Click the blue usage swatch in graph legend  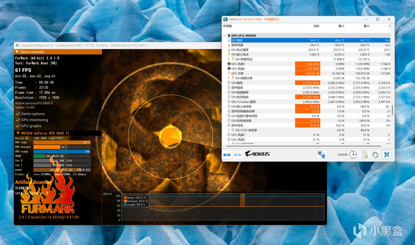pyautogui.click(x=125, y=204)
